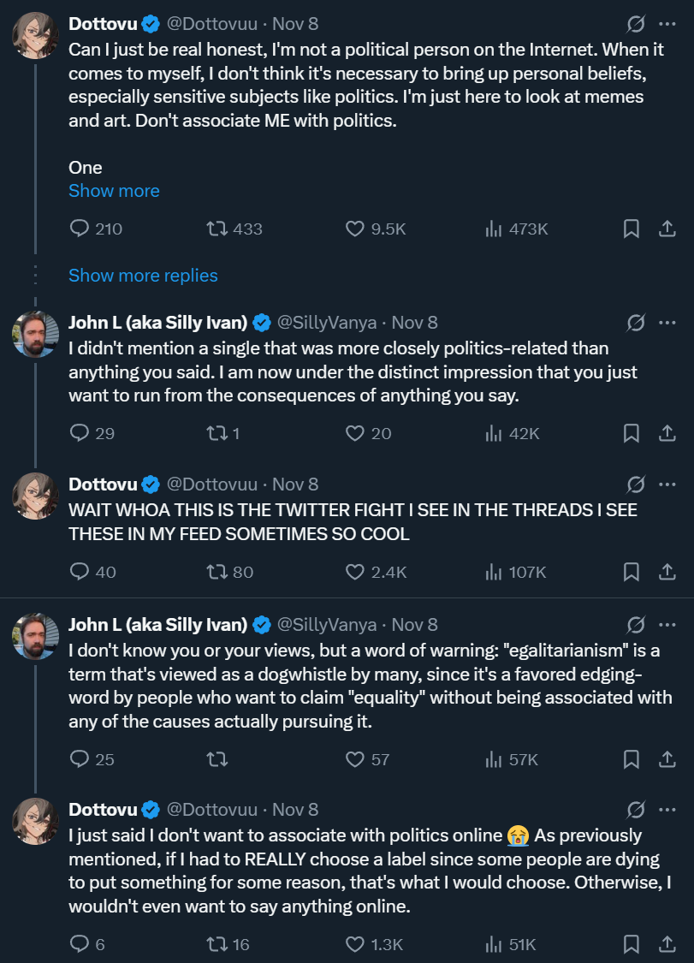Viewport: 694px width, 963px height.
Task: Open more options on egalitarianism tweet
Action: click(667, 624)
